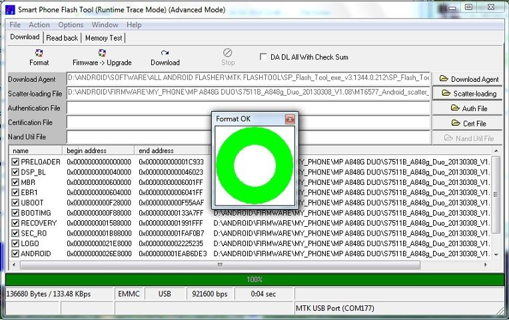
Task: Click the Auth File button
Action: click(468, 108)
